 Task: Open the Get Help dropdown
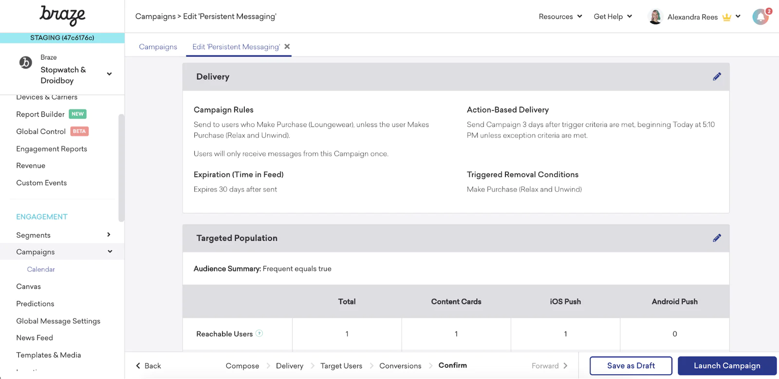[x=612, y=17]
